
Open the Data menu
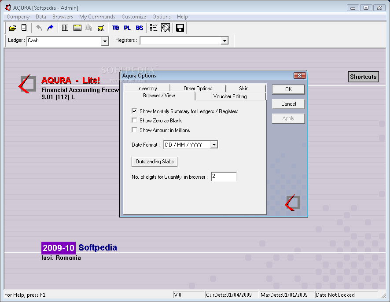(x=41, y=17)
